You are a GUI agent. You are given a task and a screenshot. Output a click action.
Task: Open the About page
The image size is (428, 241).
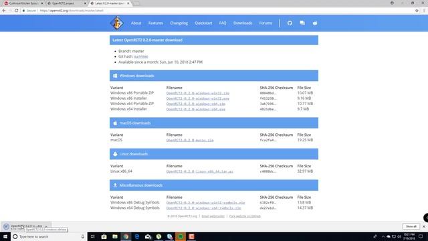(x=136, y=23)
